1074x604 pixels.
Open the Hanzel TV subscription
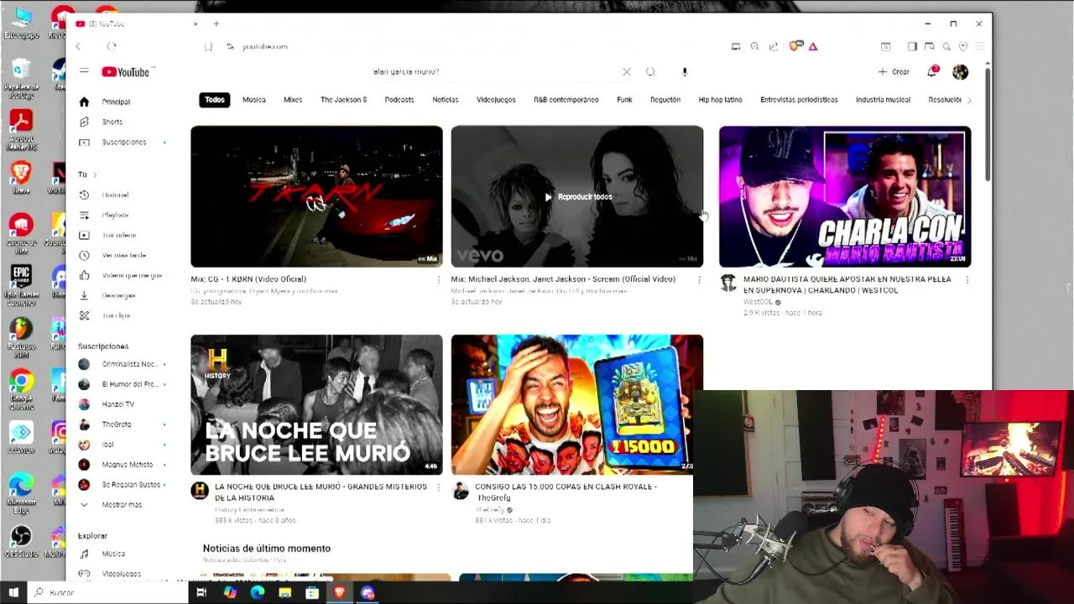pyautogui.click(x=117, y=404)
